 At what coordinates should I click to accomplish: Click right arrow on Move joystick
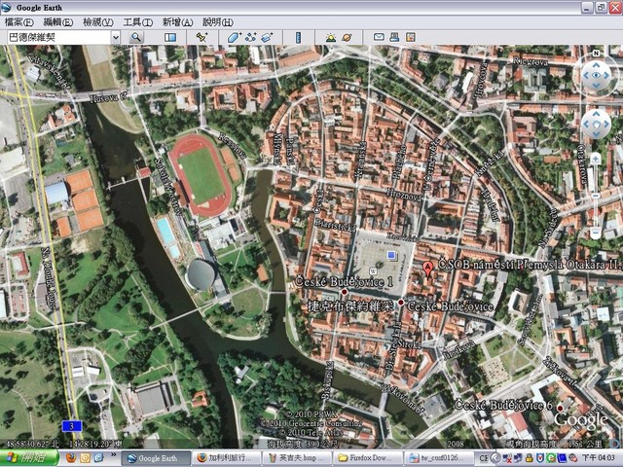point(606,125)
